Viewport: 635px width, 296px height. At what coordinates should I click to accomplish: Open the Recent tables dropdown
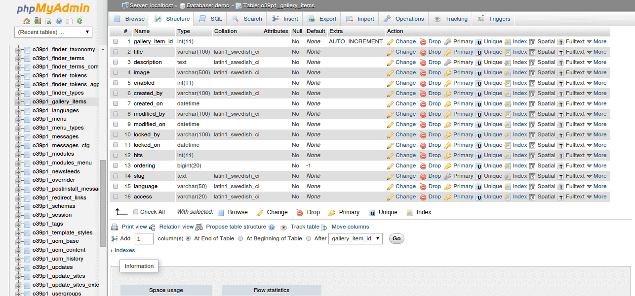(x=53, y=32)
